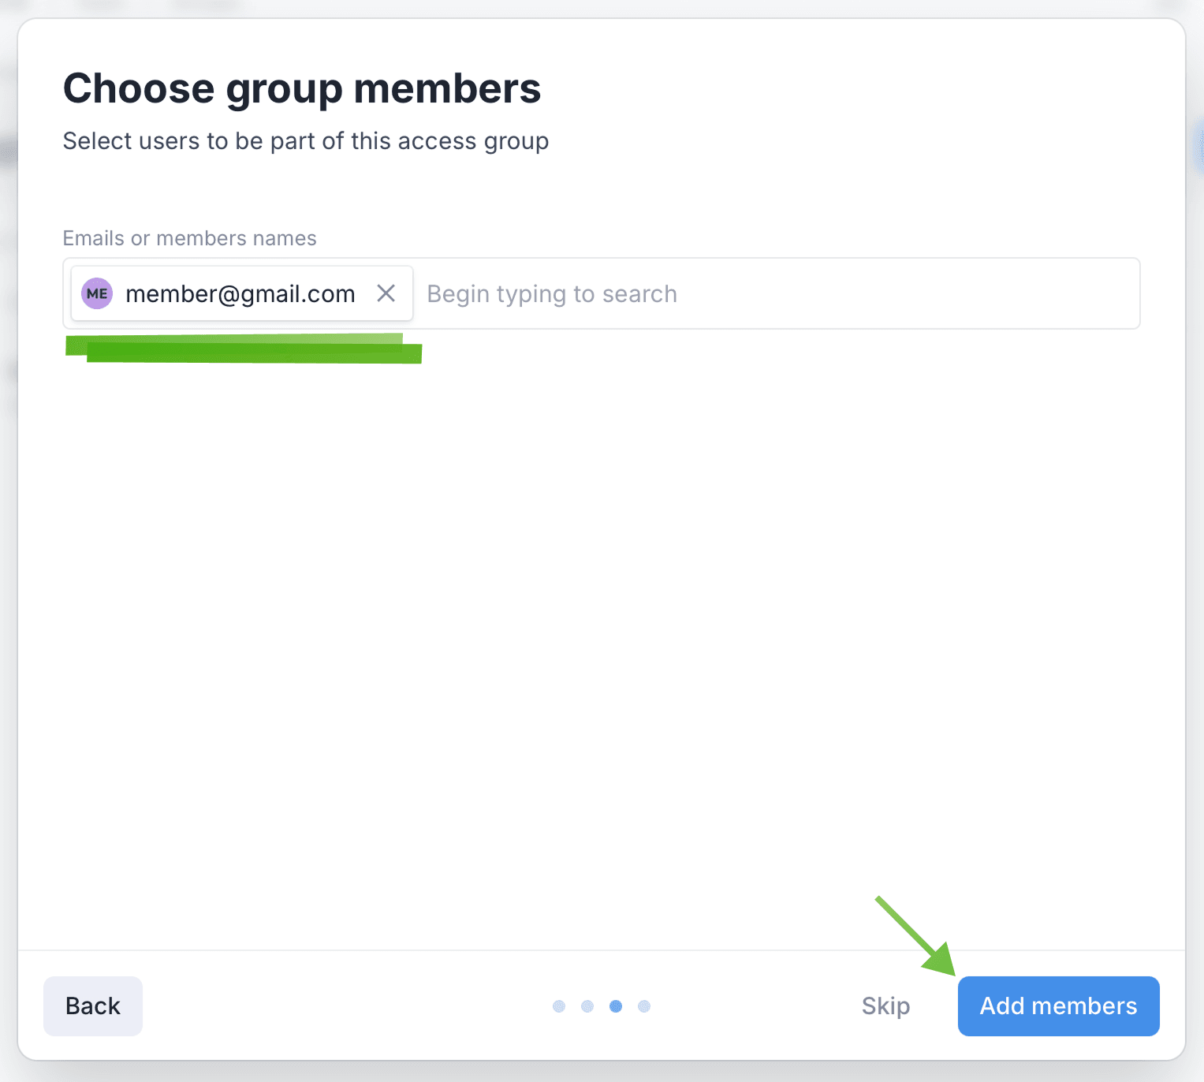This screenshot has height=1082, width=1204.
Task: Click the far right end of the members input box
Action: click(x=1120, y=293)
